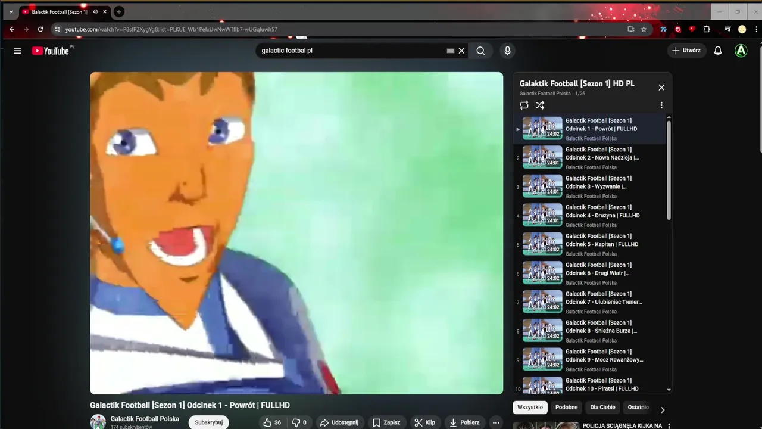Open the YouTube hamburger guide menu
The width and height of the screenshot is (762, 429).
(x=17, y=51)
